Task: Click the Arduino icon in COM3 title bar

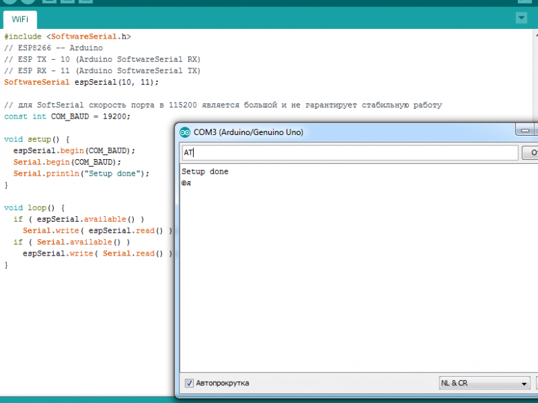Action: pos(185,132)
